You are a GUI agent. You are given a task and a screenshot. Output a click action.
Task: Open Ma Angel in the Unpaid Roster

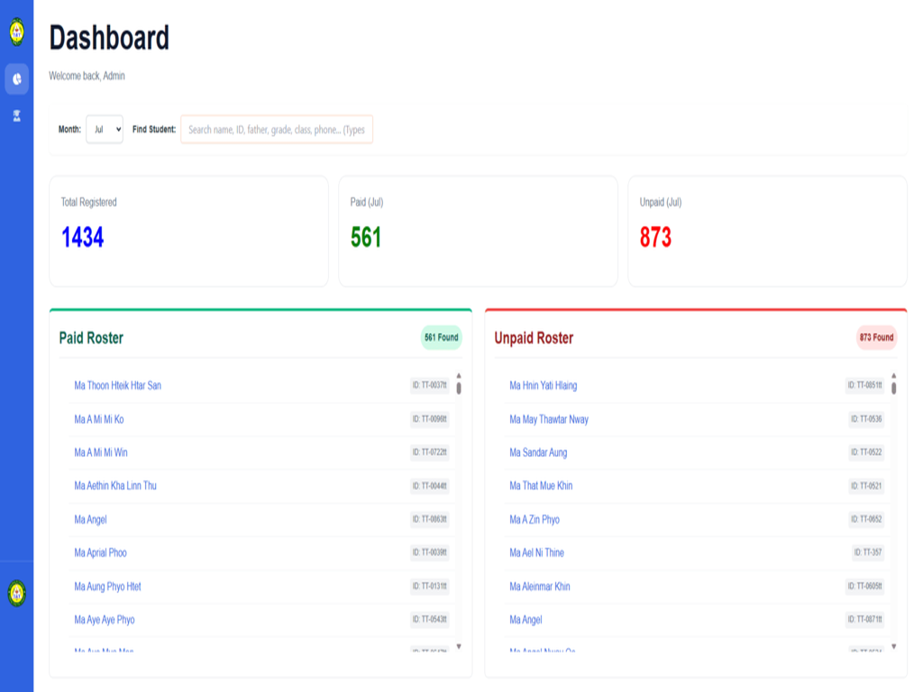coord(525,620)
